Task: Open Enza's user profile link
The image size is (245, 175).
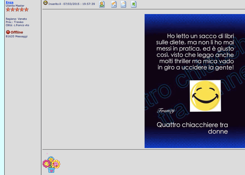Action: point(9,2)
